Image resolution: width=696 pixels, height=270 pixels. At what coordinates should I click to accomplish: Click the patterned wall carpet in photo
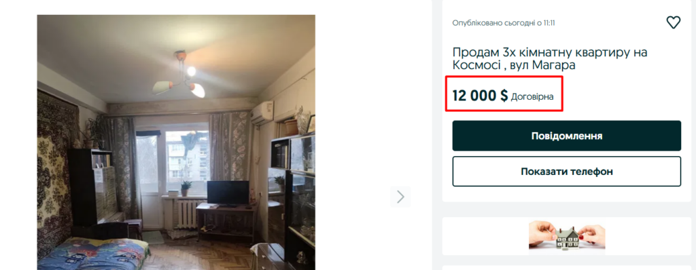(x=53, y=174)
